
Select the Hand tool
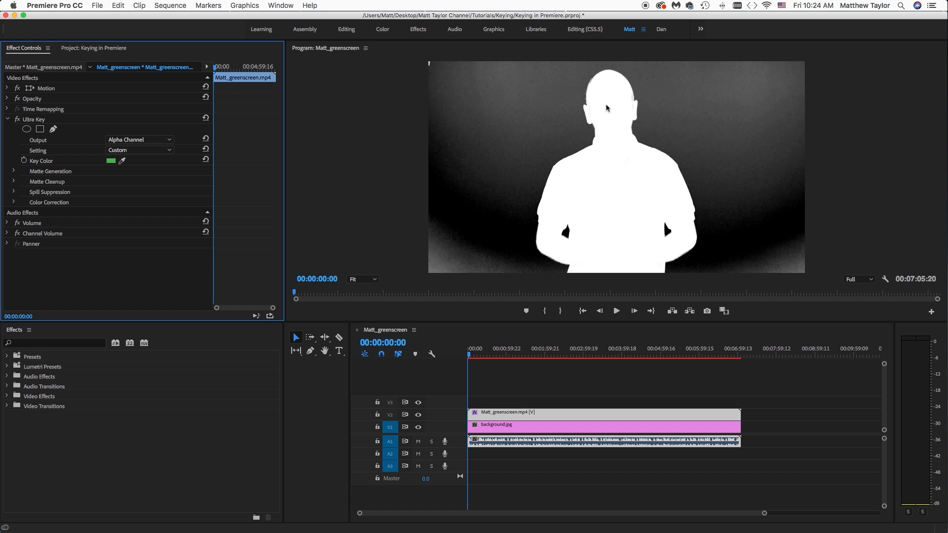click(325, 350)
